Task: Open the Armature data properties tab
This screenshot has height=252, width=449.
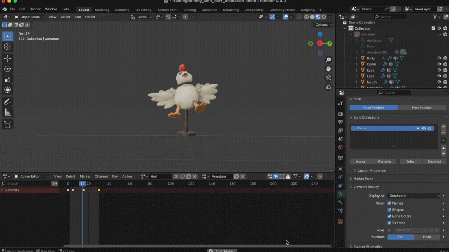Action: point(341,194)
